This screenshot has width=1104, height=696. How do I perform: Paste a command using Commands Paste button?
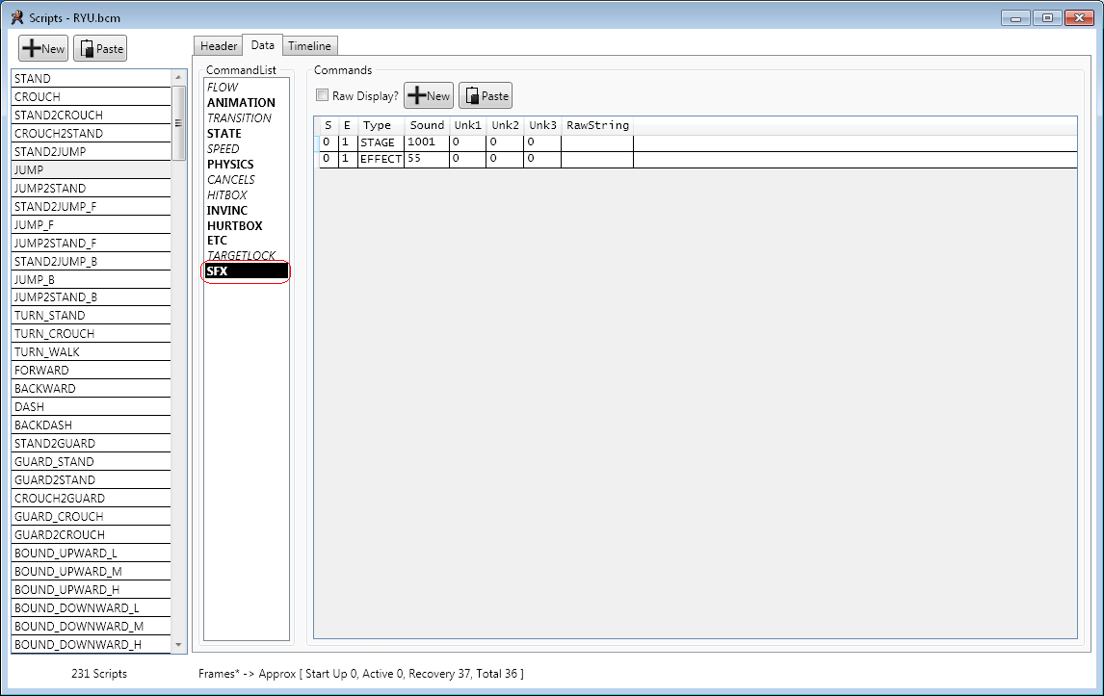[x=486, y=95]
